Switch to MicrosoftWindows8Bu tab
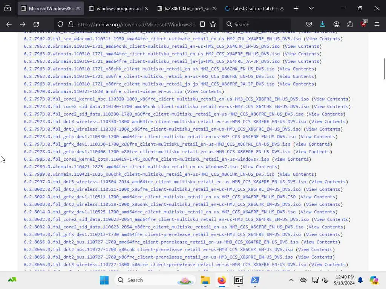Viewport: 386px width, 289px height. (51, 9)
